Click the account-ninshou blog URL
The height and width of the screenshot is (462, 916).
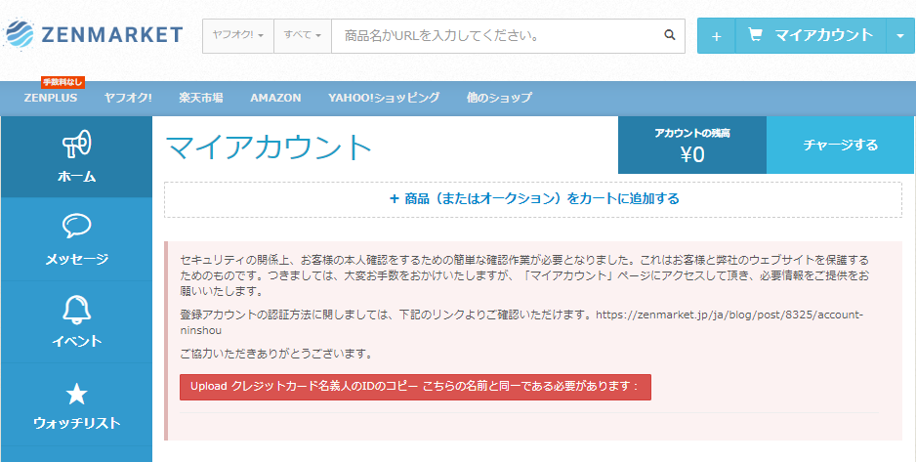pyautogui.click(x=521, y=322)
